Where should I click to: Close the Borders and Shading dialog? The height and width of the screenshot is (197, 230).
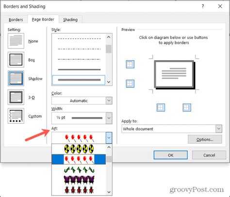pos(220,6)
